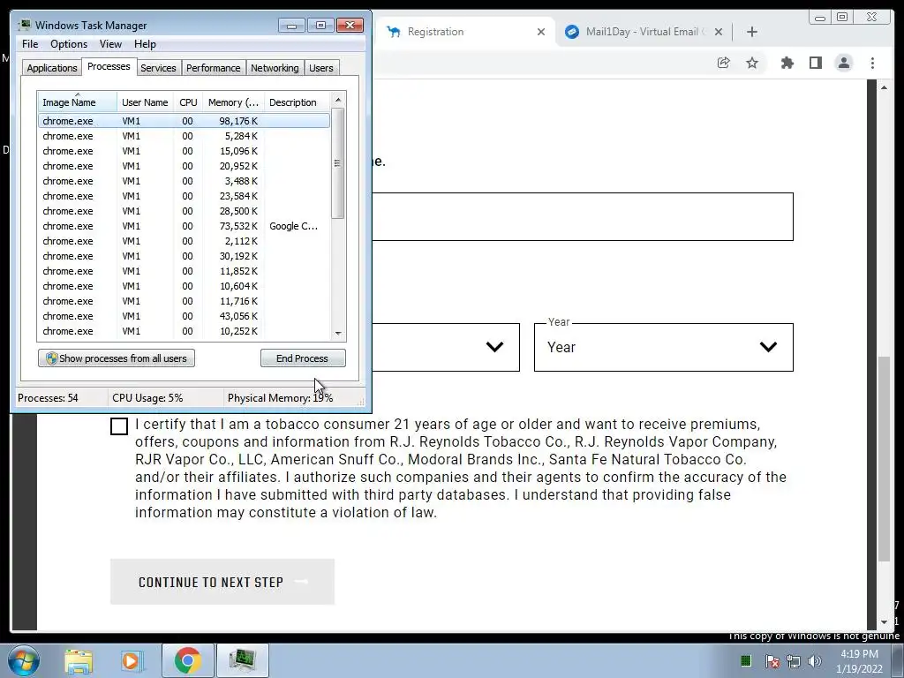Check the tobacco consumer certification checkbox

(119, 426)
